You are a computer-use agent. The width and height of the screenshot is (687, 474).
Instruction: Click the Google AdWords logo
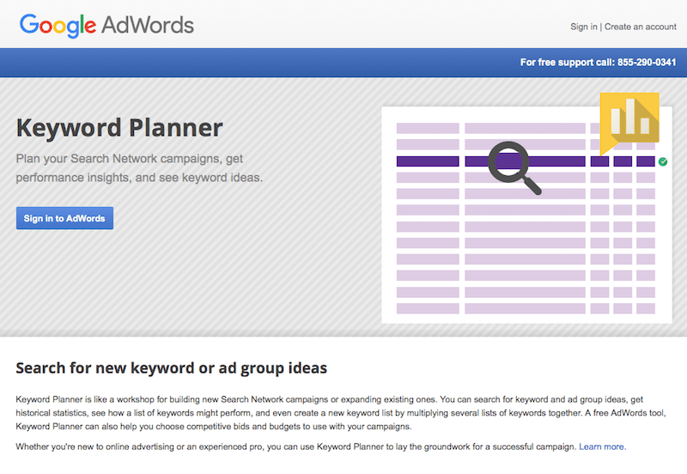(x=106, y=26)
